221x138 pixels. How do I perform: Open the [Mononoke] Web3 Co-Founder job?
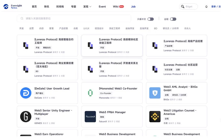(x=118, y=89)
